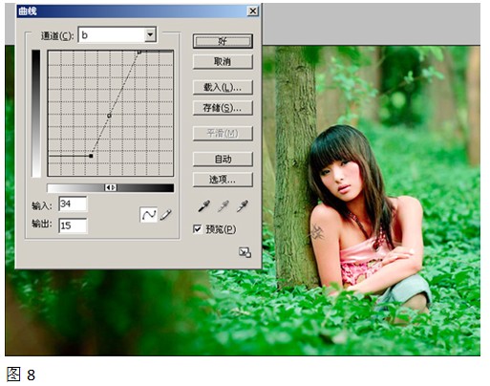Screen dimensions: 490x386
Task: Select the black point eyedropper
Action: (203, 206)
